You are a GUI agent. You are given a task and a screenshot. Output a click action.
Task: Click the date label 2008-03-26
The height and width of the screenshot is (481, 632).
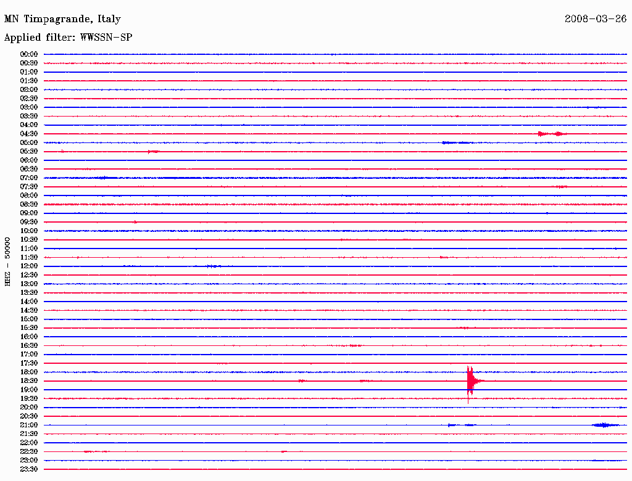point(596,18)
